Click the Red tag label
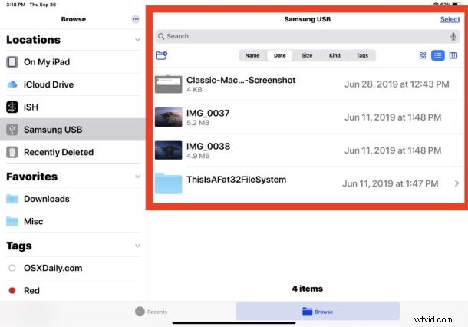The height and width of the screenshot is (327, 468). (x=31, y=291)
